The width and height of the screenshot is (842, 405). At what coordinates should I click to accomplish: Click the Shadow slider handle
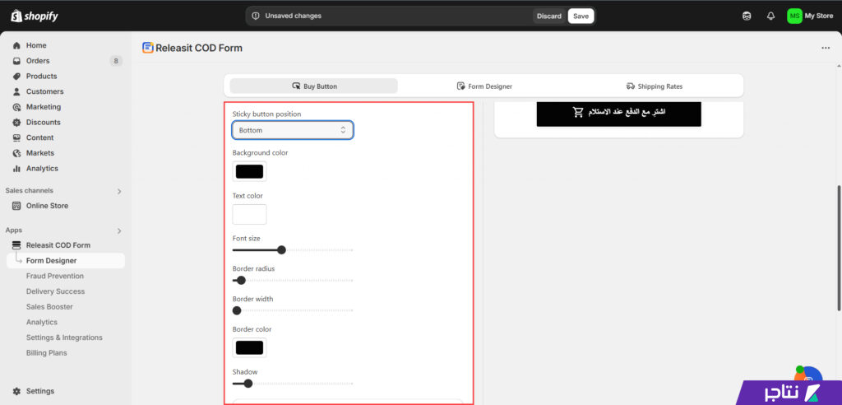click(x=248, y=384)
